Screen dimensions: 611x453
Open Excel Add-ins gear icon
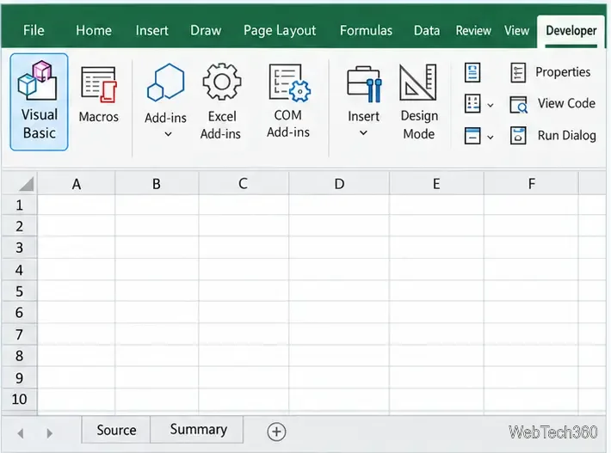click(221, 82)
